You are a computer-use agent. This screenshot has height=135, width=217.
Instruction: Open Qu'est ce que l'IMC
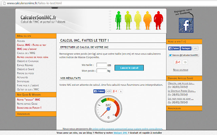pos(28,89)
